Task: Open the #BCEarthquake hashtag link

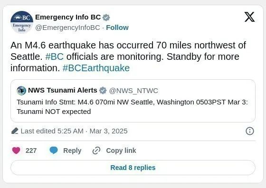Action: click(x=96, y=68)
